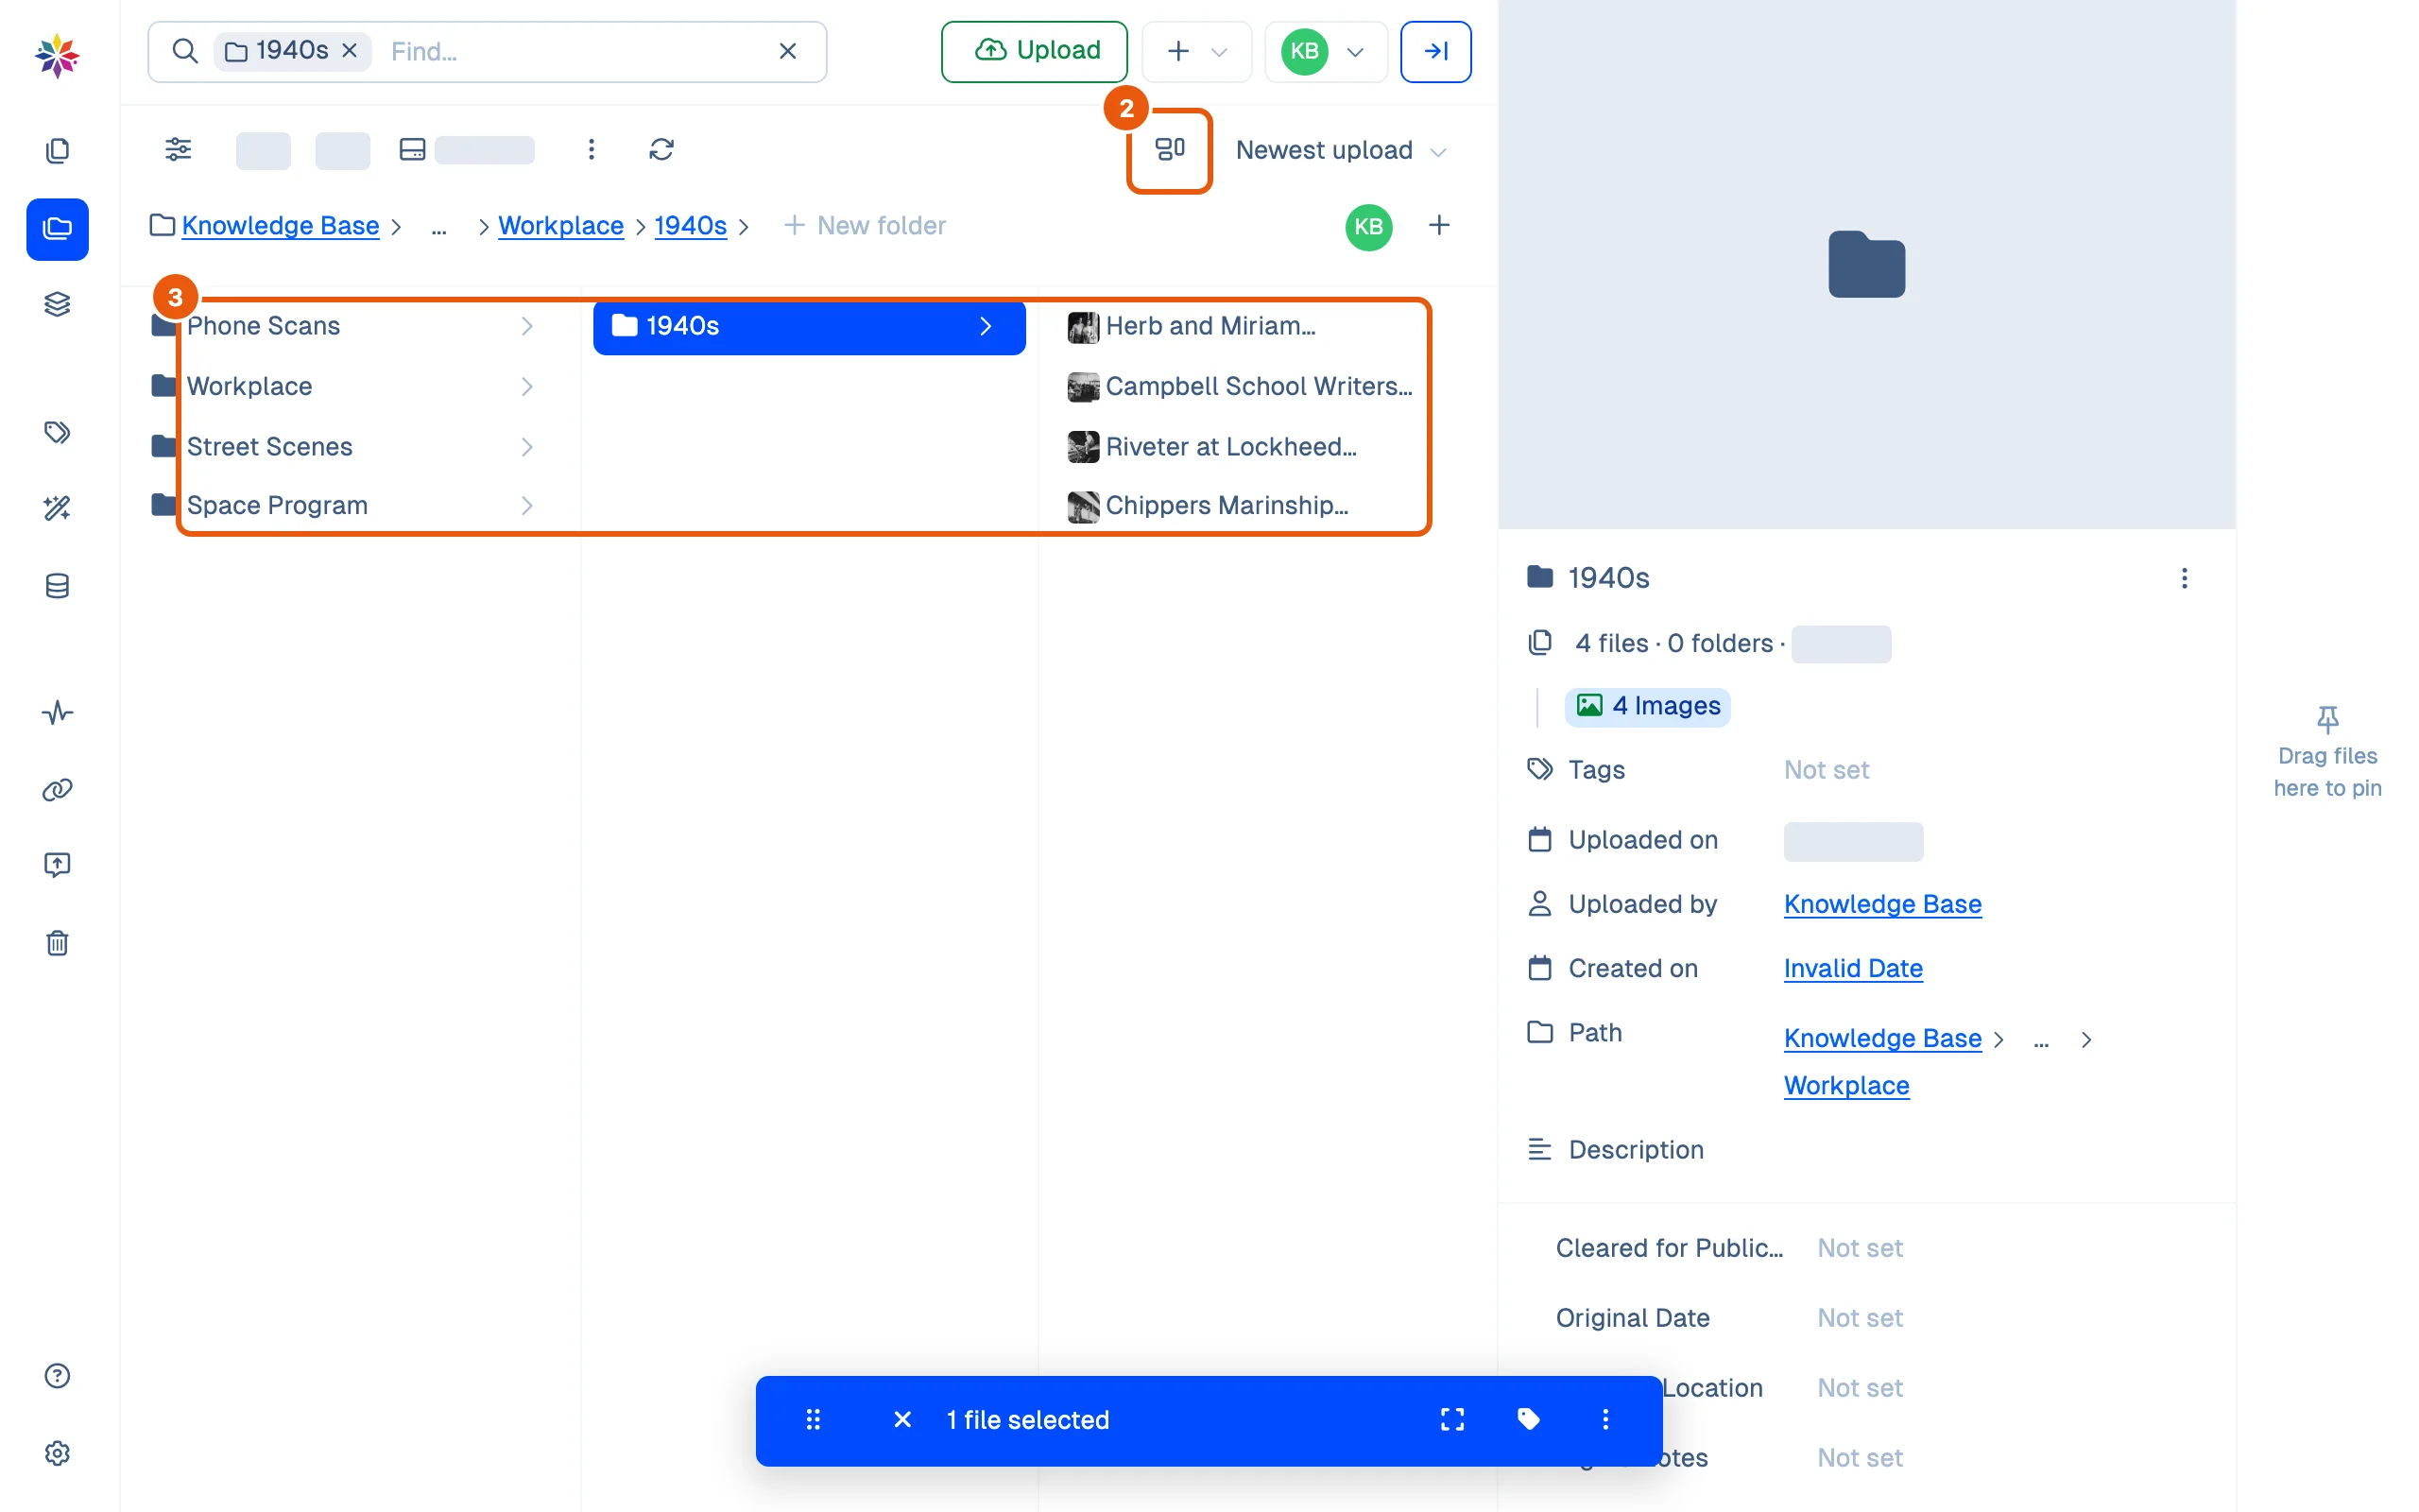Expand the Phone Scans folder chevron
2419x1512 pixels.
[526, 326]
